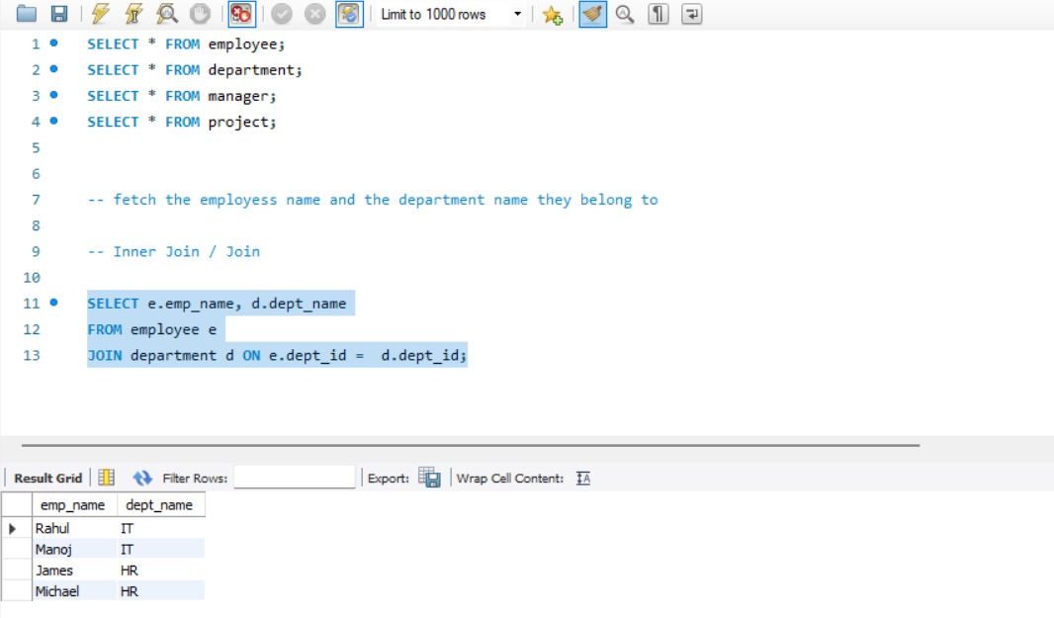Open the find panel magnifier icon
The image size is (1054, 618).
(625, 14)
